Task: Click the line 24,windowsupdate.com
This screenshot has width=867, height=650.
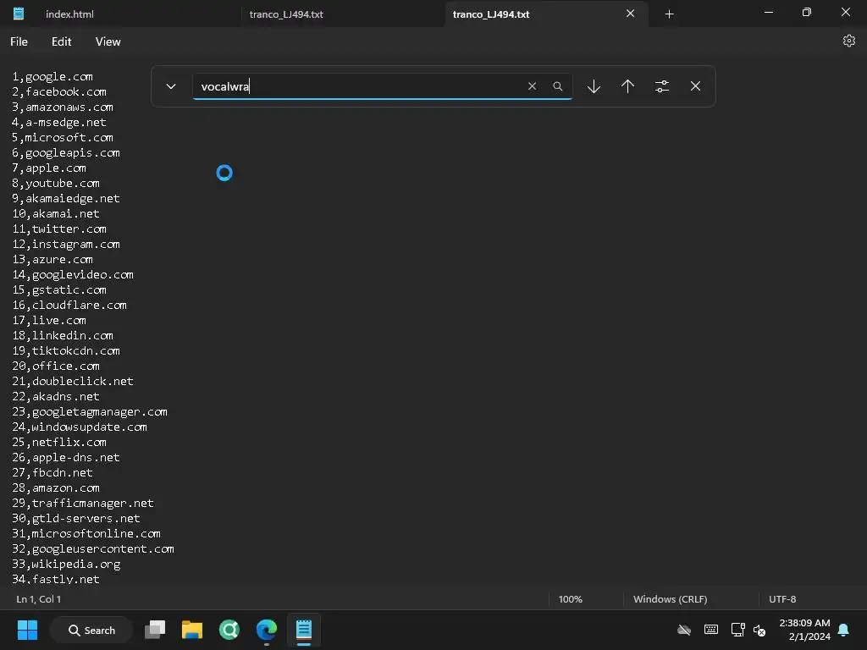Action: tap(80, 427)
